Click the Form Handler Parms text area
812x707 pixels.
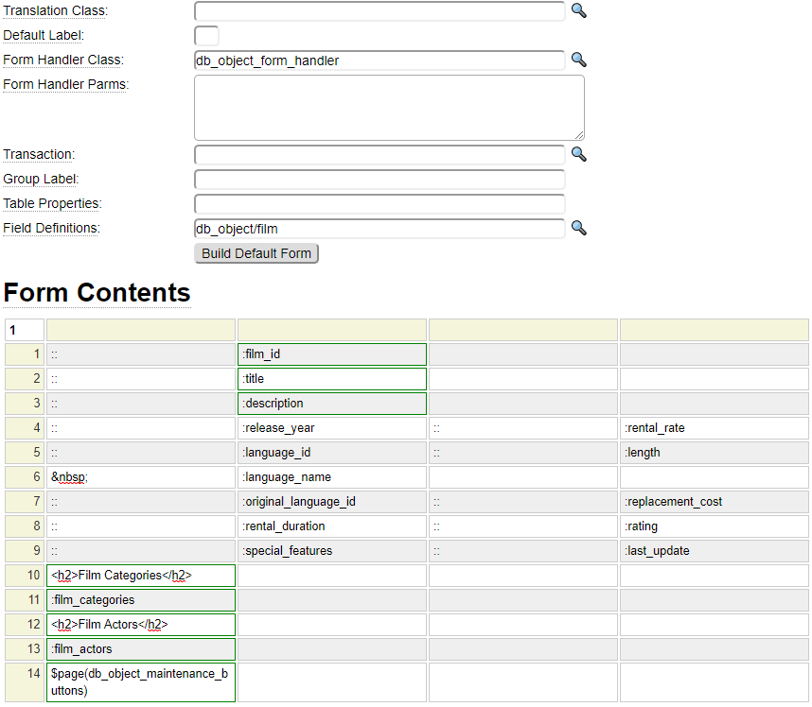click(x=388, y=108)
